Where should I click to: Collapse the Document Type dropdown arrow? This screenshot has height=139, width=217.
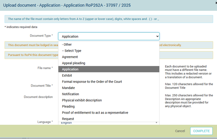[x=157, y=36]
